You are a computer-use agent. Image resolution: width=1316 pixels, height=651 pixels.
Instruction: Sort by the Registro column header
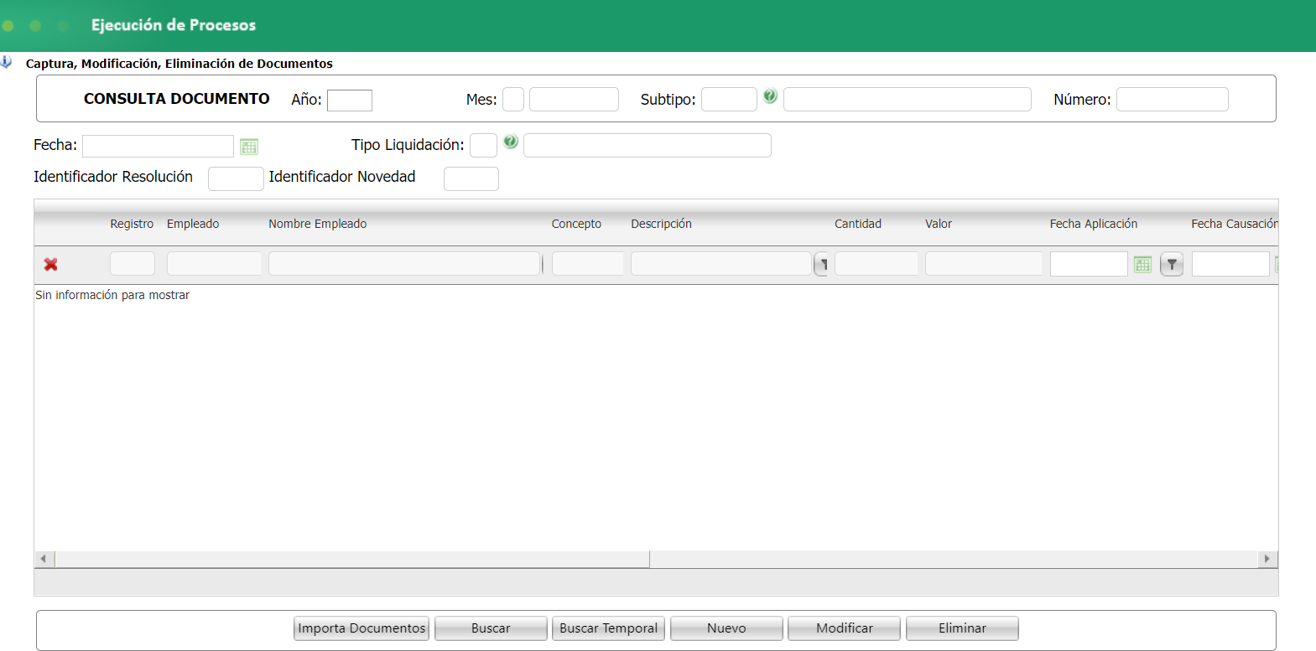(132, 224)
